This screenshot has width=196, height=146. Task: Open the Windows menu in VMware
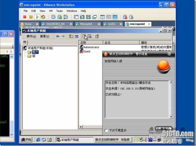click(x=72, y=11)
